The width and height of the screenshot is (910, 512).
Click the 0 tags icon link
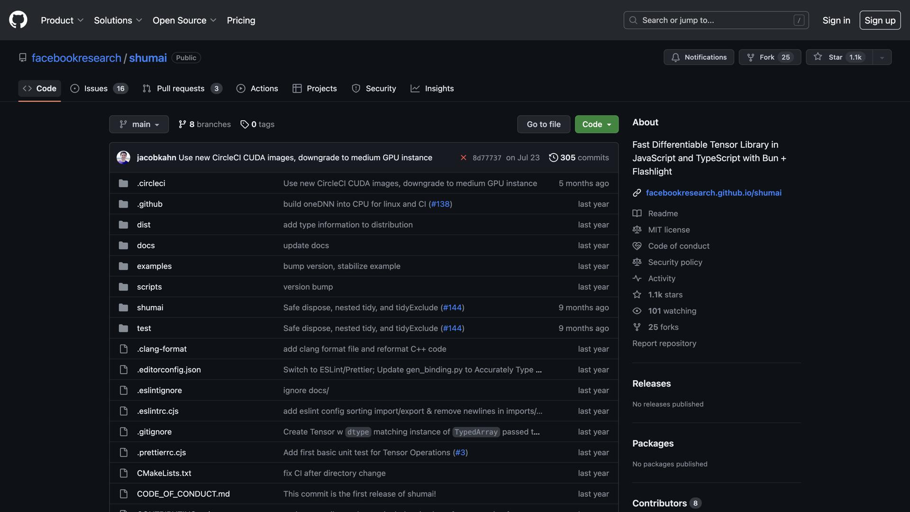click(245, 124)
